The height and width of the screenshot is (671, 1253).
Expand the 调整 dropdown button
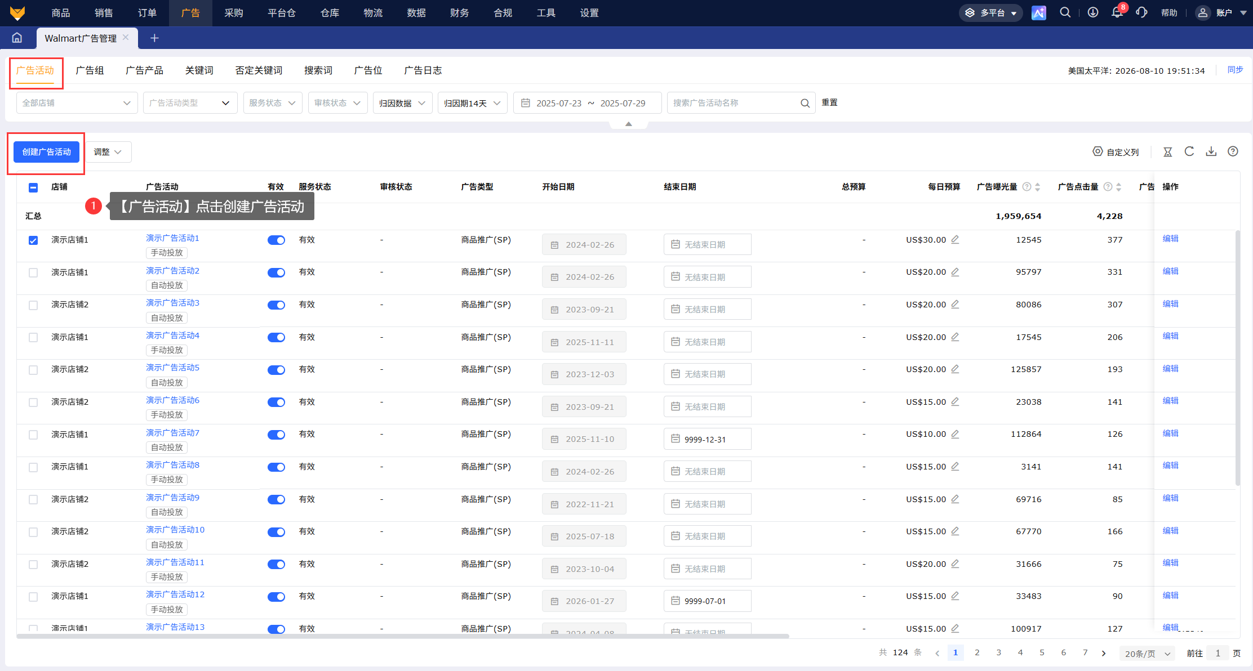pyautogui.click(x=108, y=152)
